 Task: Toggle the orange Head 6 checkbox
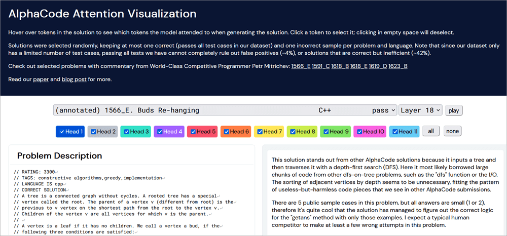[226, 132]
